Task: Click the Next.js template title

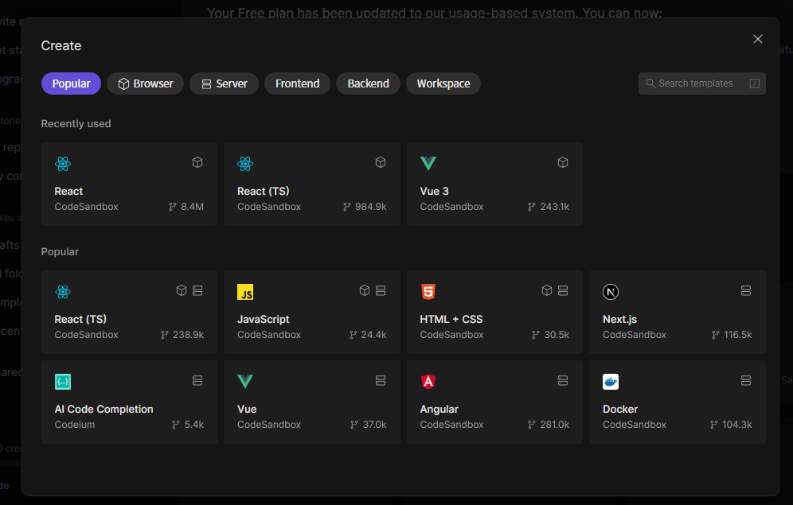Action: point(619,319)
